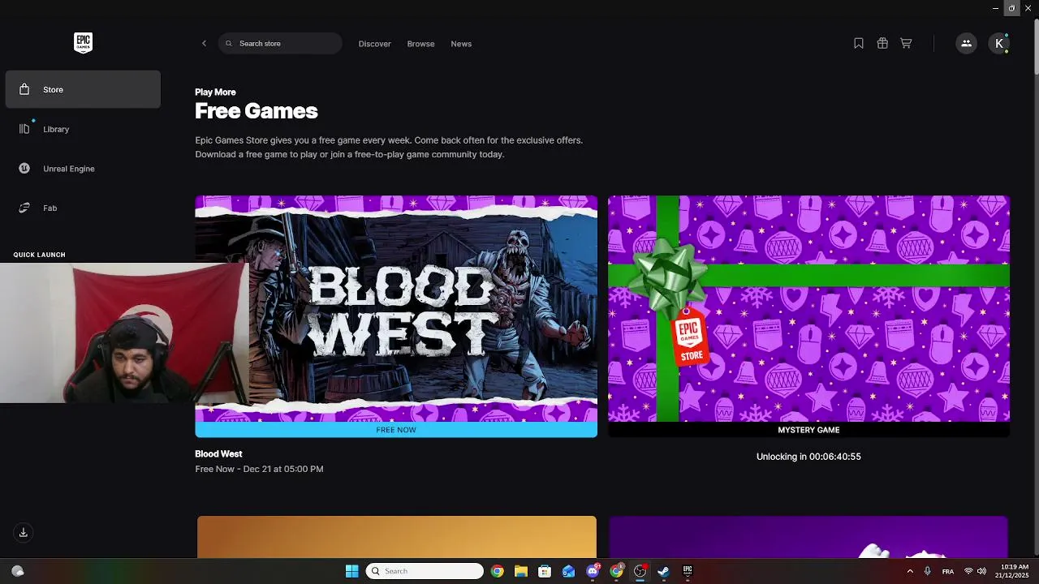Screen dimensions: 1039x584
Task: Open the Wi-Fi network tray icon
Action: coord(968,571)
